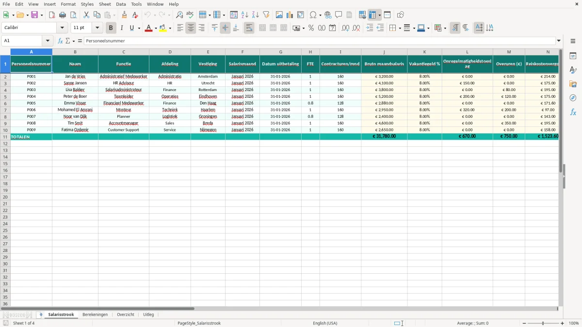The width and height of the screenshot is (582, 327).
Task: Click Delete Decimal Place icon
Action: 356,28
